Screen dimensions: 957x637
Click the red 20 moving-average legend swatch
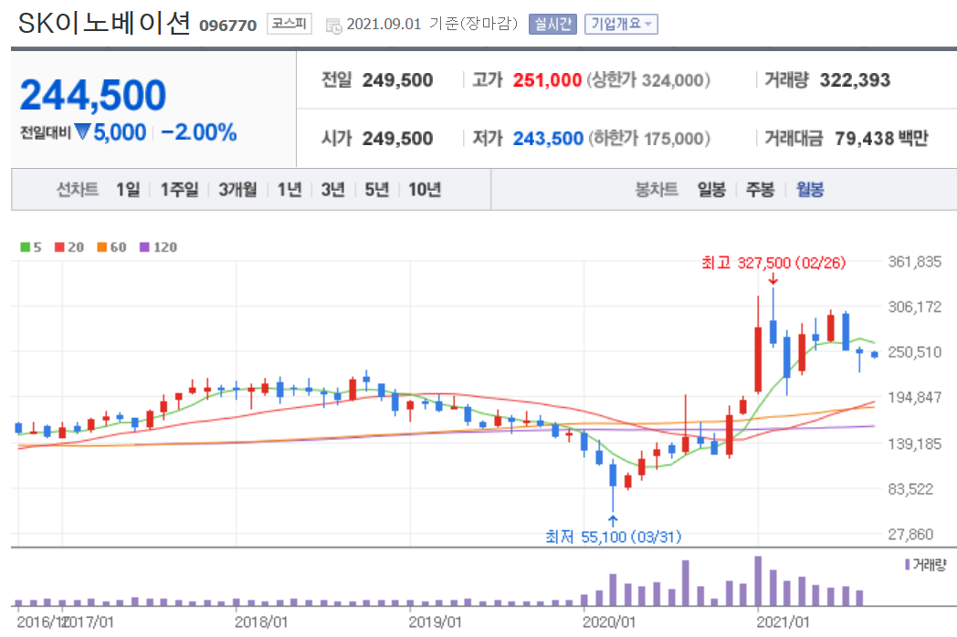[x=59, y=247]
